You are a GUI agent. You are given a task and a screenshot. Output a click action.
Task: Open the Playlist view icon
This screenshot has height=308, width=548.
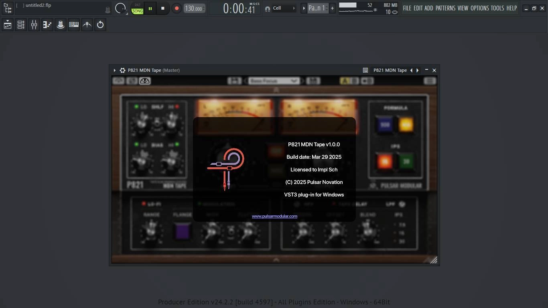click(8, 25)
